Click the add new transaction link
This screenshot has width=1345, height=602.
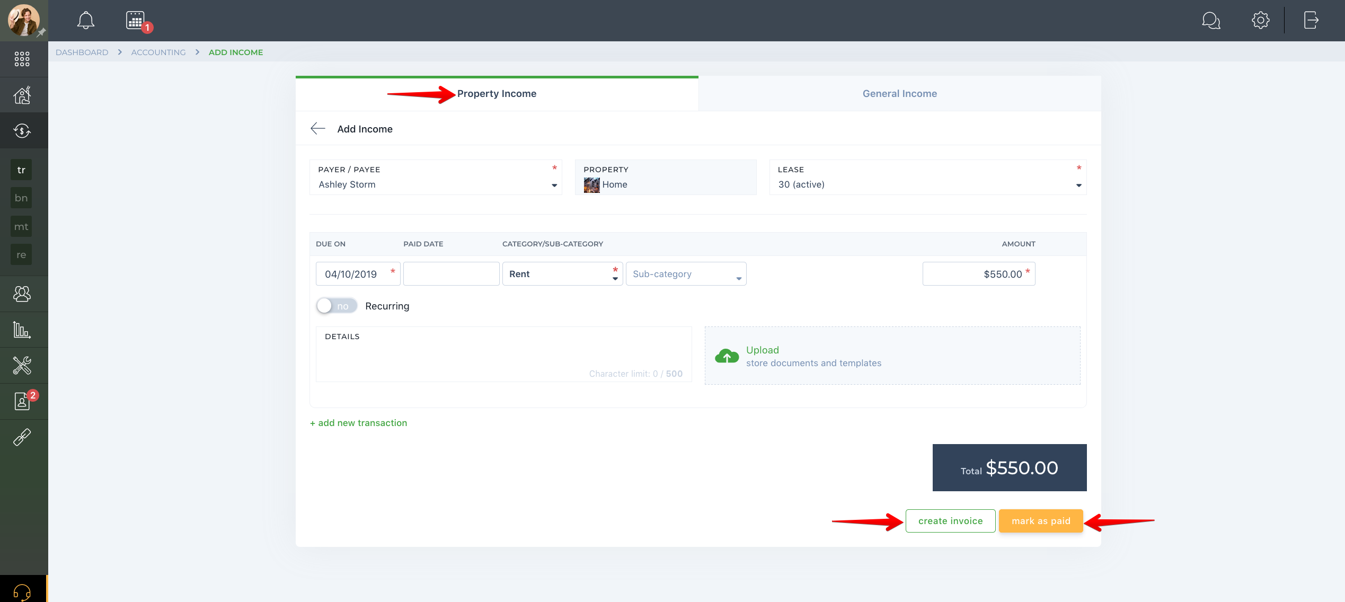coord(358,423)
